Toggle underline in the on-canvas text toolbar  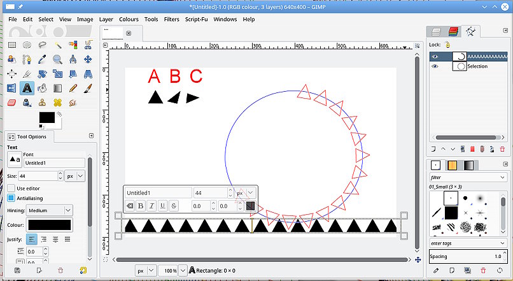pos(162,206)
